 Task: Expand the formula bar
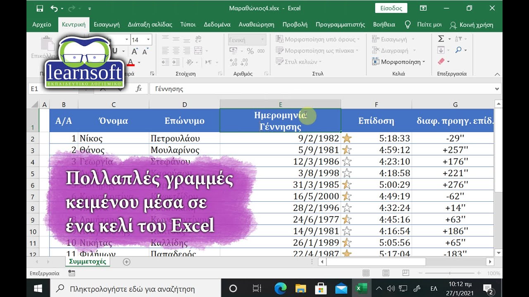pyautogui.click(x=496, y=89)
